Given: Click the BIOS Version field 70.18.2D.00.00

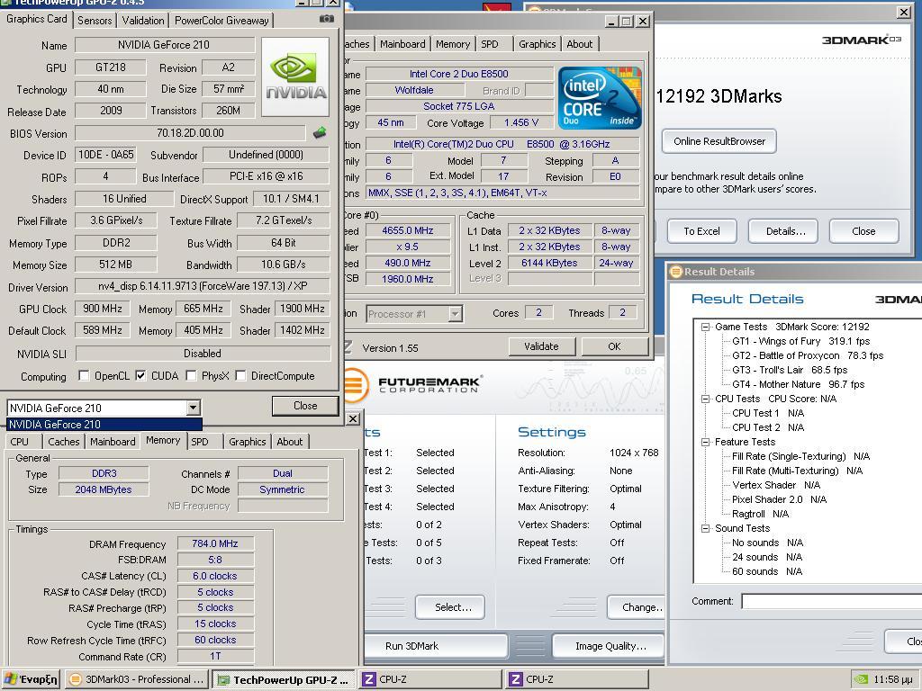Looking at the screenshot, I should click(190, 133).
